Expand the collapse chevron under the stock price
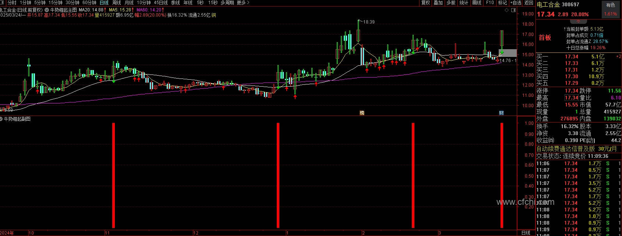The width and height of the screenshot is (622, 236). [578, 22]
